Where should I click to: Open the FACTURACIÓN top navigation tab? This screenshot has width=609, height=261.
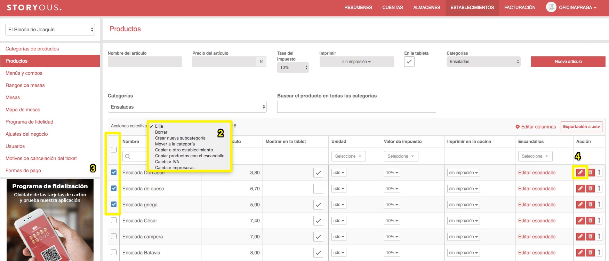(520, 7)
